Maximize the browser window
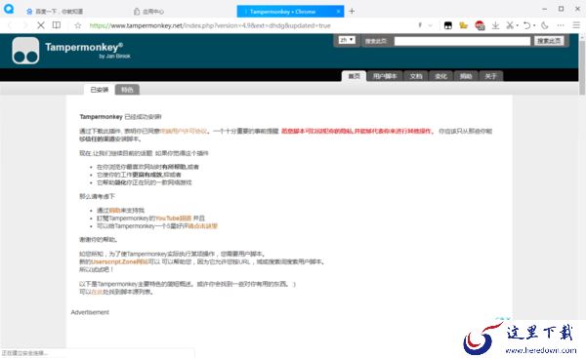Viewport: 586px width, 358px height. [x=561, y=9]
